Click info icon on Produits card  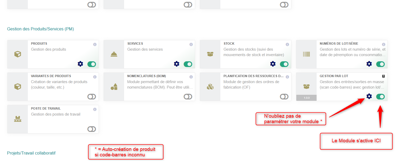coord(95,44)
